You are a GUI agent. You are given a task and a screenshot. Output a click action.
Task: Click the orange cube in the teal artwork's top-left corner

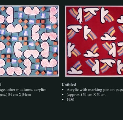3,9
